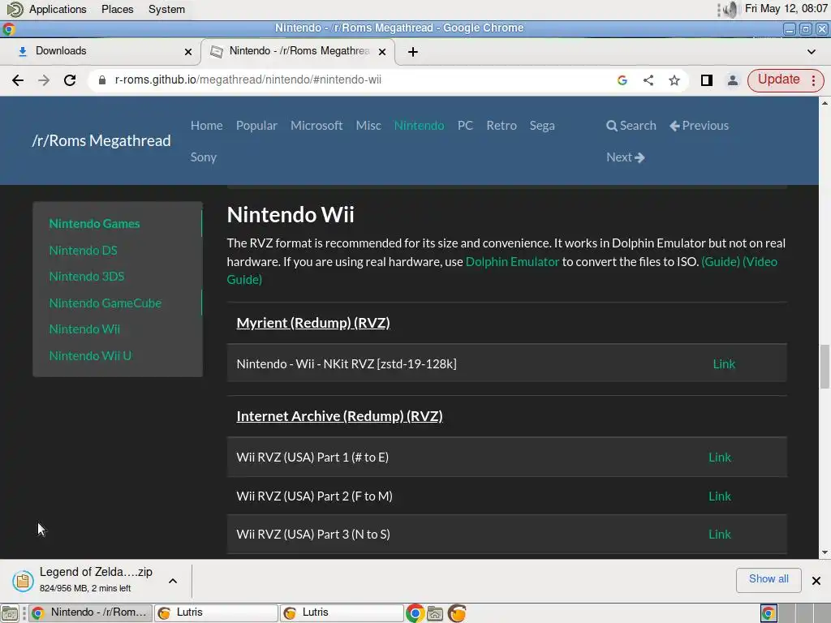This screenshot has width=831, height=623.
Task: Open the PC nav item
Action: click(x=465, y=126)
